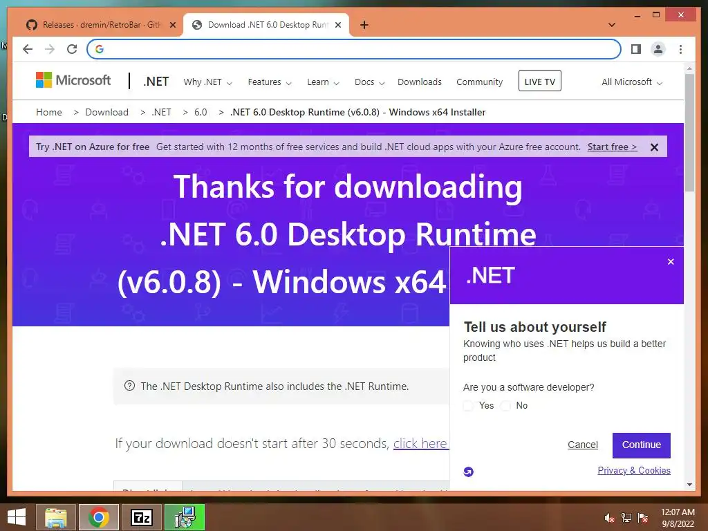This screenshot has height=531, width=708.
Task: Click here to restart download
Action: (421, 443)
